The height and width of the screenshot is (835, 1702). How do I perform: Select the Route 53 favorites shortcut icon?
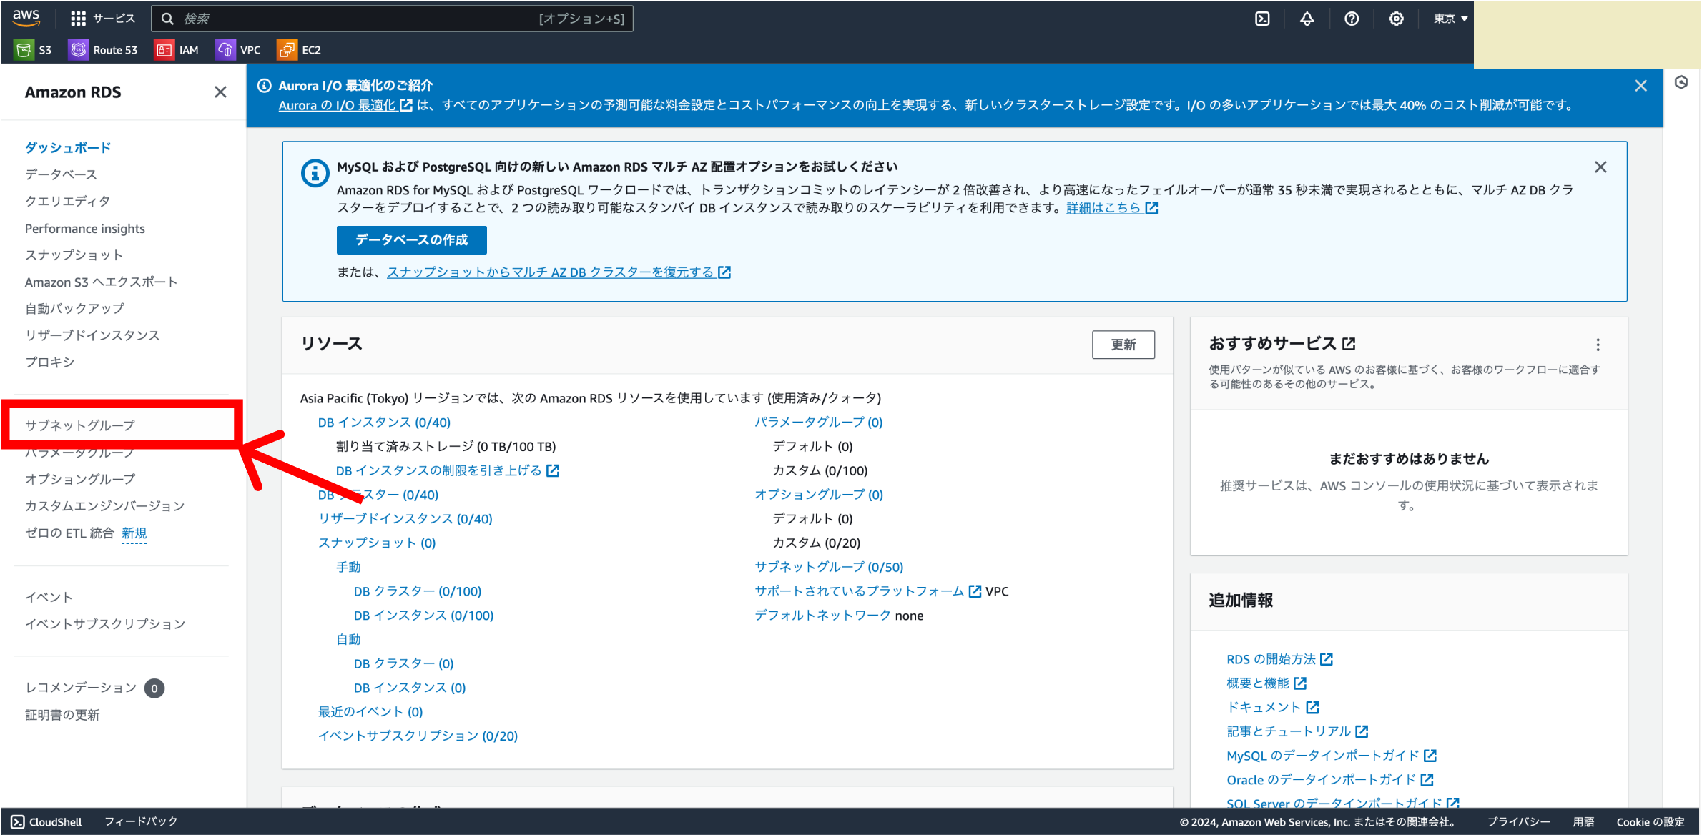tap(79, 49)
